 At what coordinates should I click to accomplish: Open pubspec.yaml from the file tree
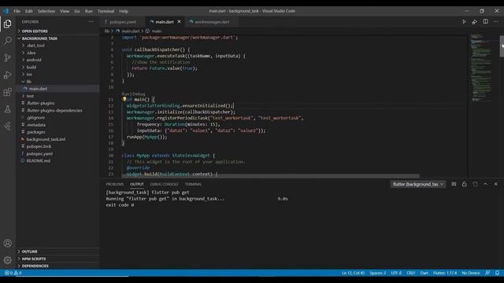coord(57,154)
